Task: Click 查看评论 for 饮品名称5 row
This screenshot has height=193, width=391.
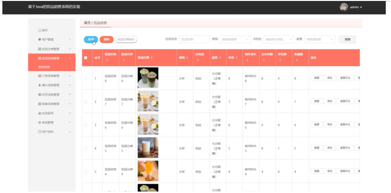Action: (345, 148)
